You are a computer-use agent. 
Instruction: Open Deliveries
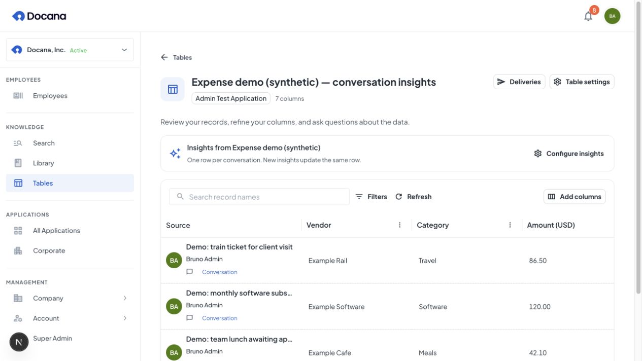tap(519, 82)
